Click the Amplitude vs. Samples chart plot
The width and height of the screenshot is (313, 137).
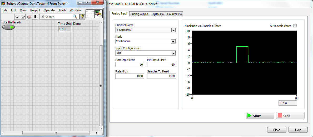(x=244, y=63)
